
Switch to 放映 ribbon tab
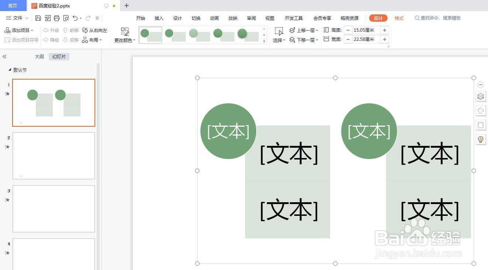pyautogui.click(x=233, y=18)
